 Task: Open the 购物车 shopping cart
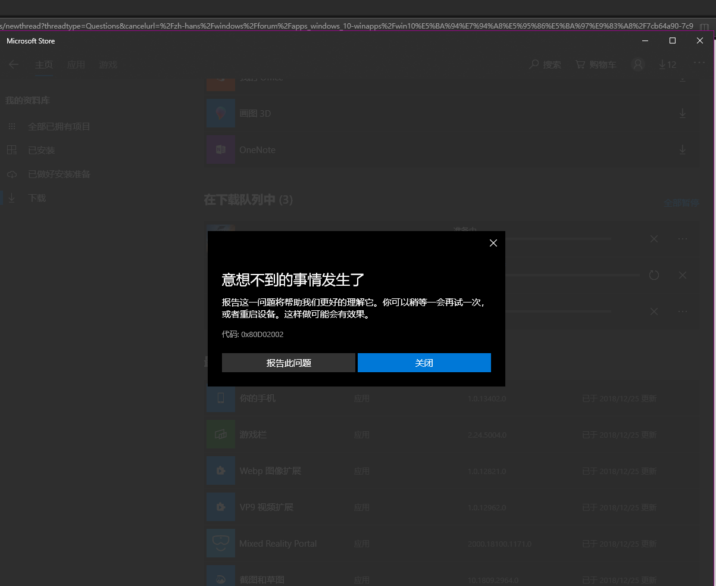[596, 64]
